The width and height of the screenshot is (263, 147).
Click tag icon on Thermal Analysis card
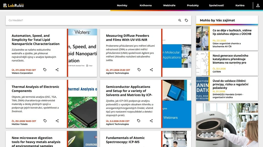click(45, 121)
